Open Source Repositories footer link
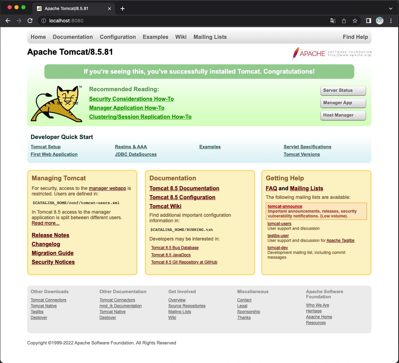 pyautogui.click(x=187, y=306)
